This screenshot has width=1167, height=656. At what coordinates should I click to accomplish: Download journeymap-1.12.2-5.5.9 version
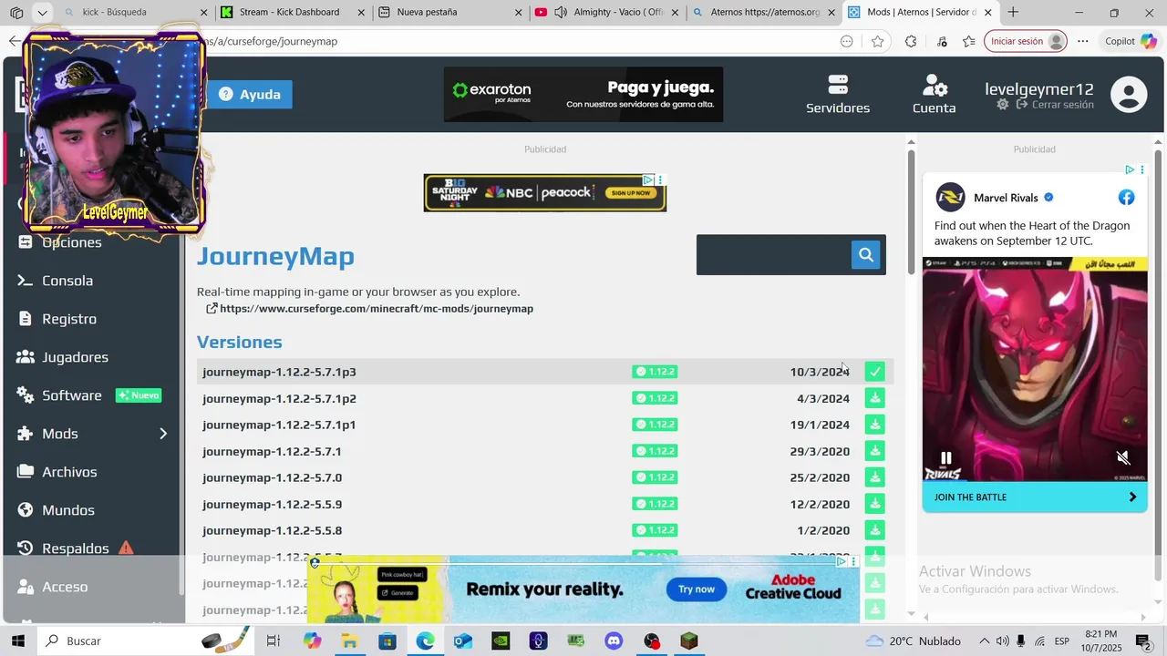(875, 504)
